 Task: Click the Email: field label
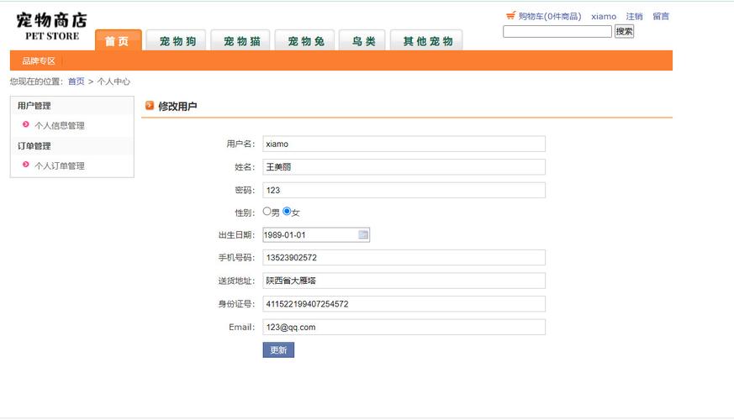coord(241,327)
